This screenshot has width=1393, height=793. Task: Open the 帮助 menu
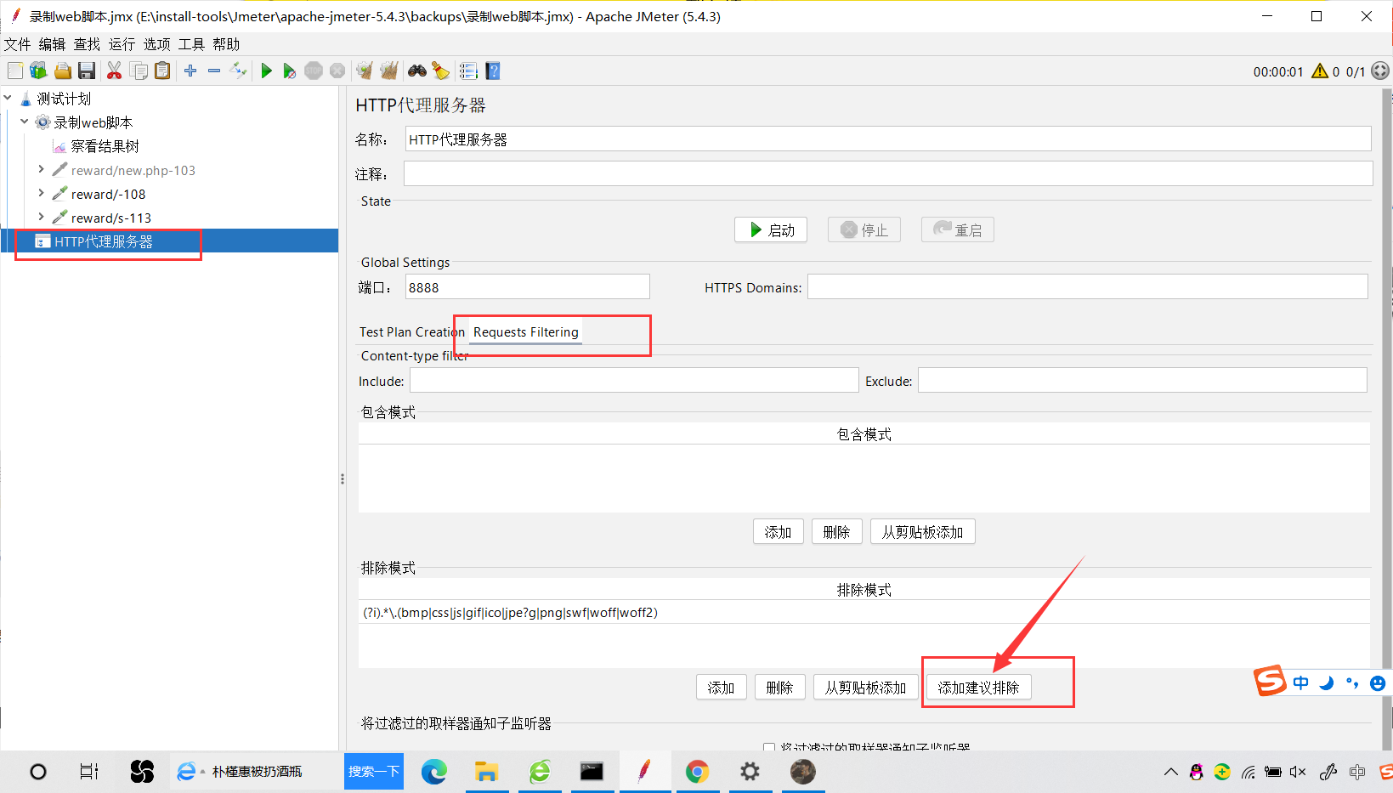coord(226,44)
